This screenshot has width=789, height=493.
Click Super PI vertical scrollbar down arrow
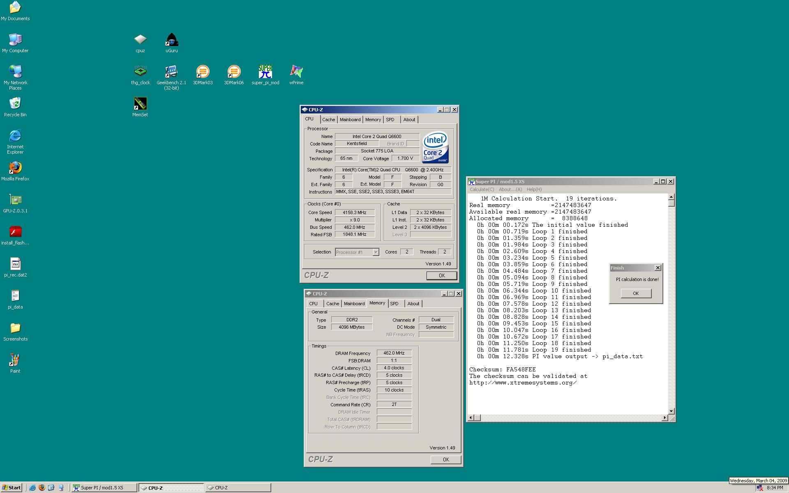click(x=671, y=411)
